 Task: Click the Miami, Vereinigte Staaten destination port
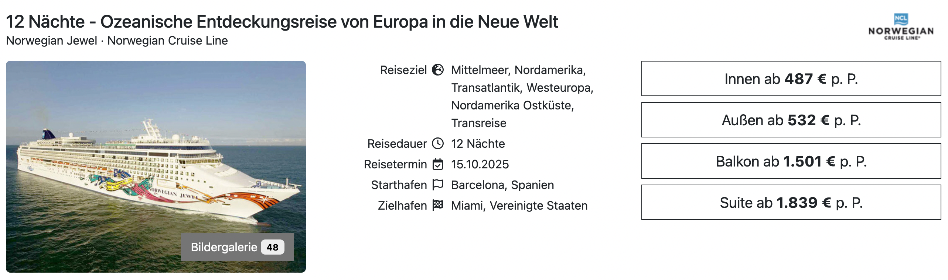(x=519, y=205)
